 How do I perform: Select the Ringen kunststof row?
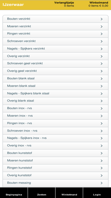[x=55, y=168]
